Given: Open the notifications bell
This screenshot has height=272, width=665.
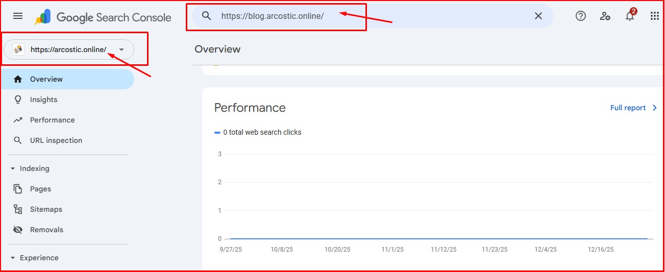Looking at the screenshot, I should (x=630, y=16).
